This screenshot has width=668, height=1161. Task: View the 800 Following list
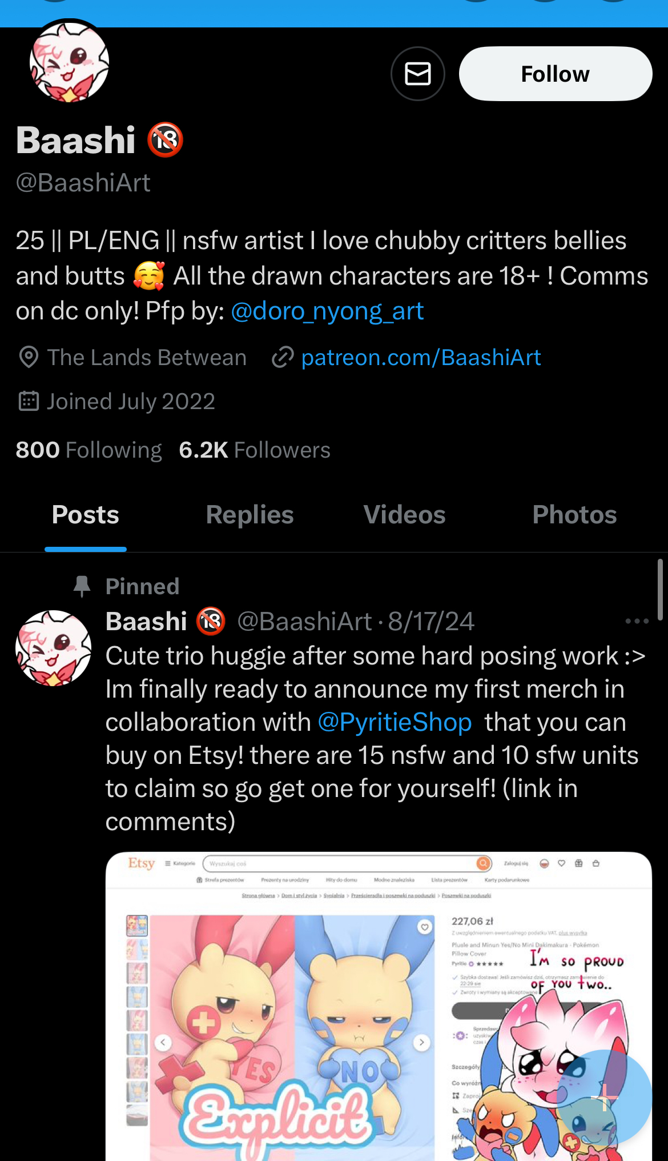(89, 450)
